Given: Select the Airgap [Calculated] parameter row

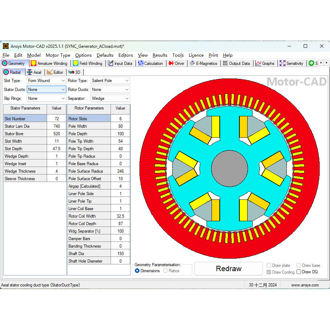Looking at the screenshot, I should (x=89, y=186).
